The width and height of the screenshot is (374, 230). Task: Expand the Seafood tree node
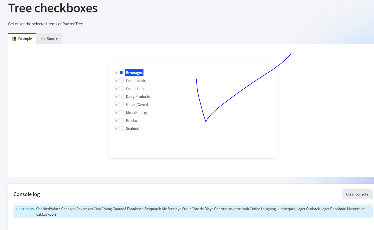tap(116, 129)
